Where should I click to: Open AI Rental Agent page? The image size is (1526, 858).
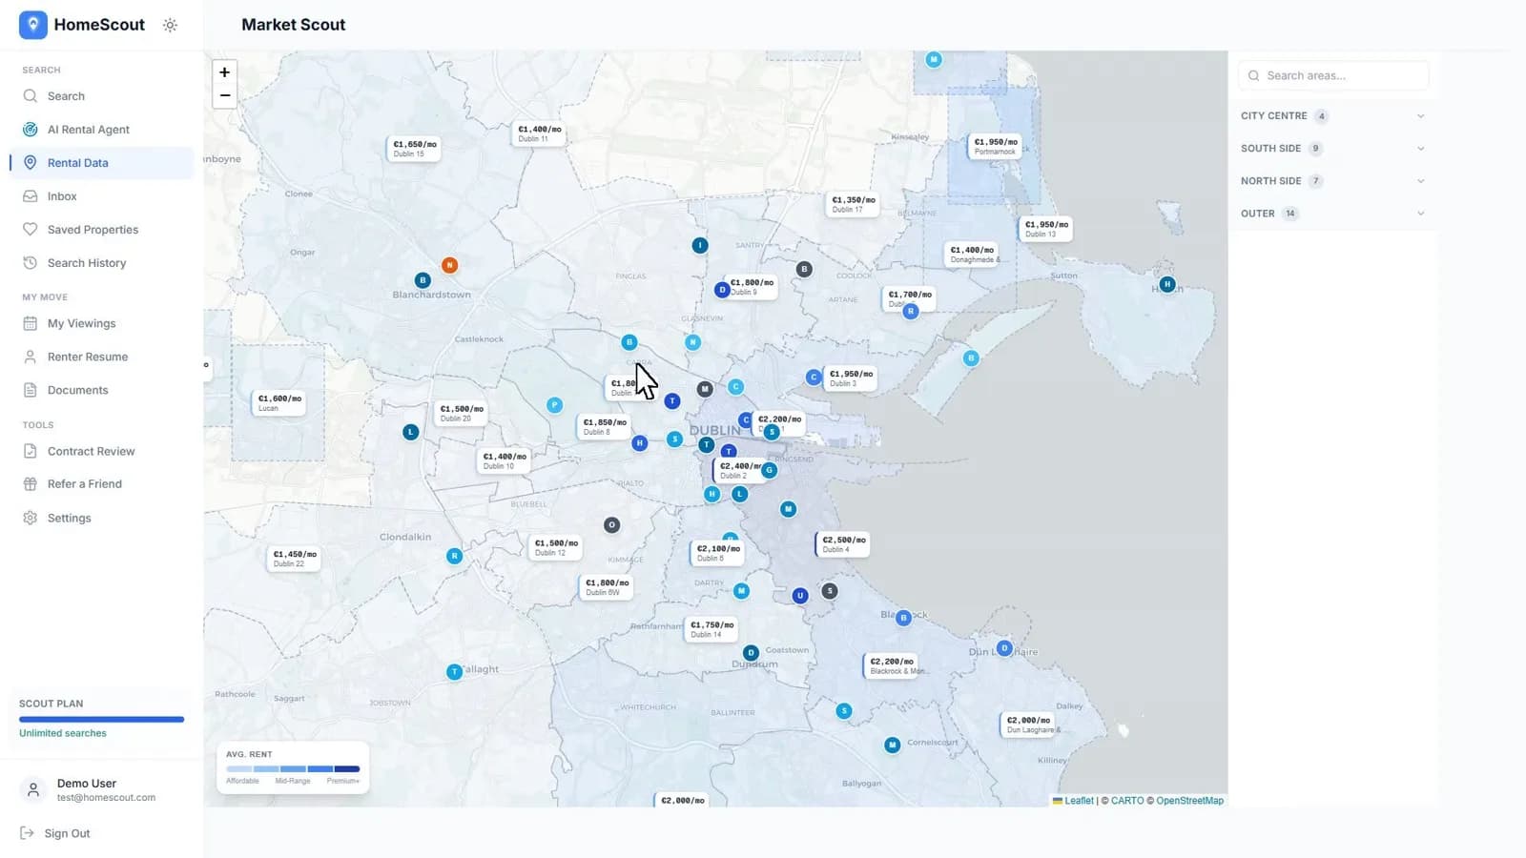(x=100, y=130)
